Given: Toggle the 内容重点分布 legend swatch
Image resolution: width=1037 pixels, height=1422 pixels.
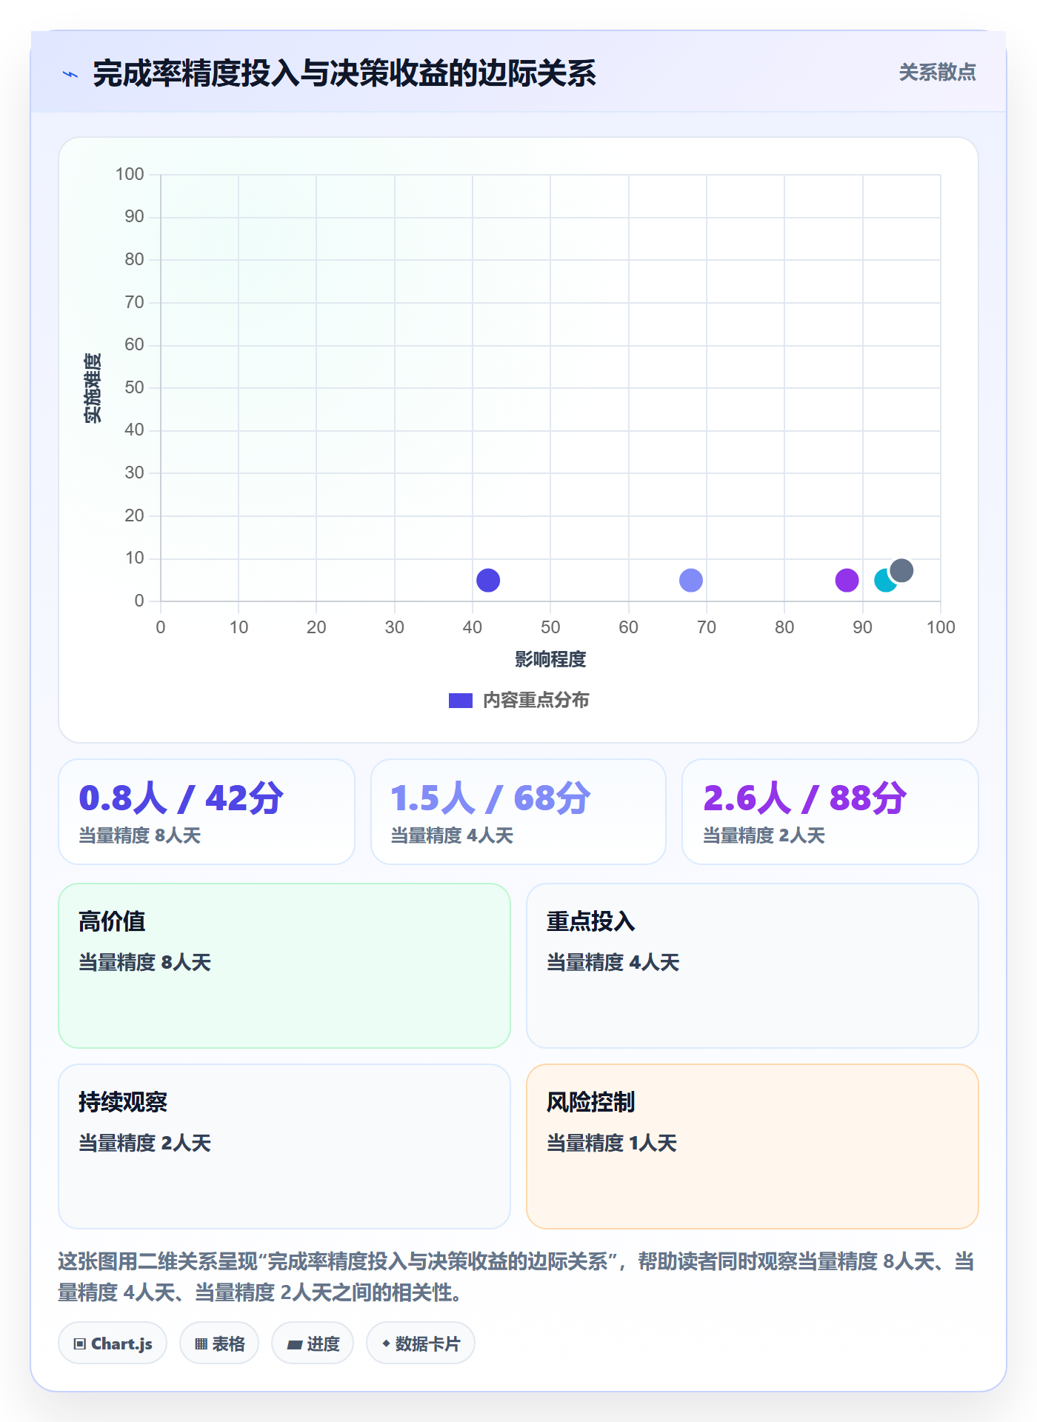Looking at the screenshot, I should 461,701.
